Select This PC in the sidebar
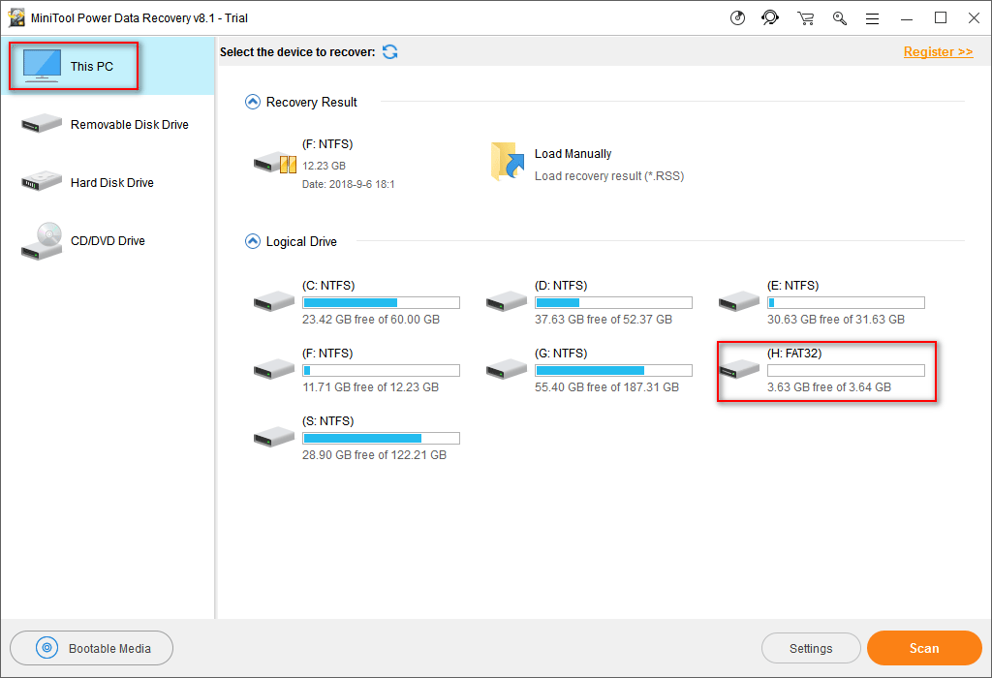Screen dimensions: 992x678 (x=73, y=66)
